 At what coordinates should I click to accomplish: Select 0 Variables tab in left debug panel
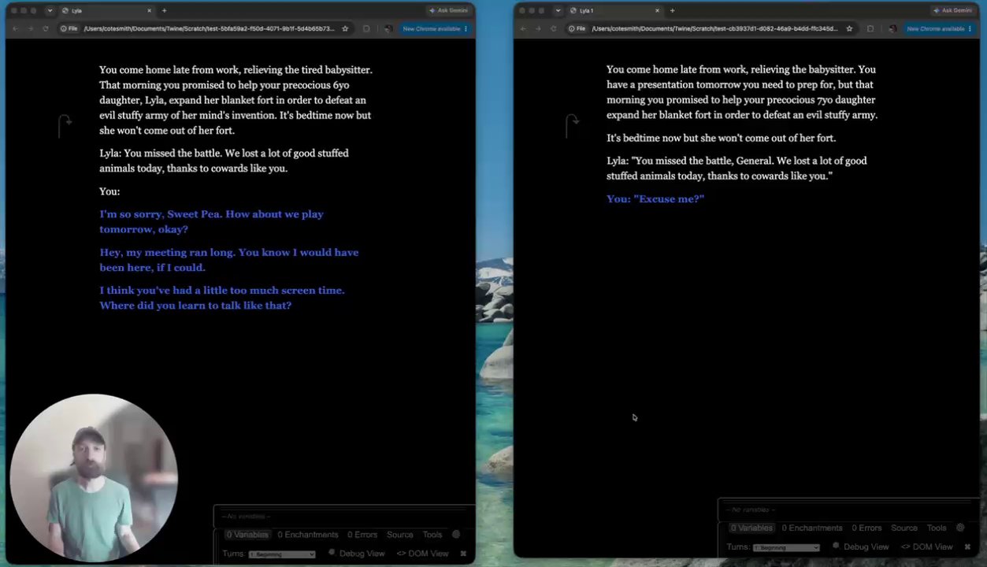(247, 535)
